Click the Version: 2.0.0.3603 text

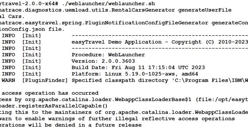pyautogui.click(x=103, y=61)
